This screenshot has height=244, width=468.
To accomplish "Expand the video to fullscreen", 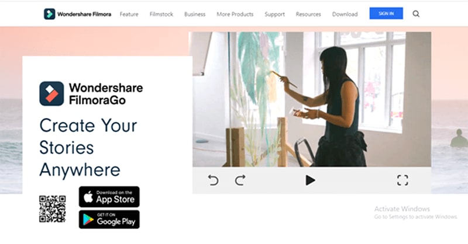I will click(402, 180).
